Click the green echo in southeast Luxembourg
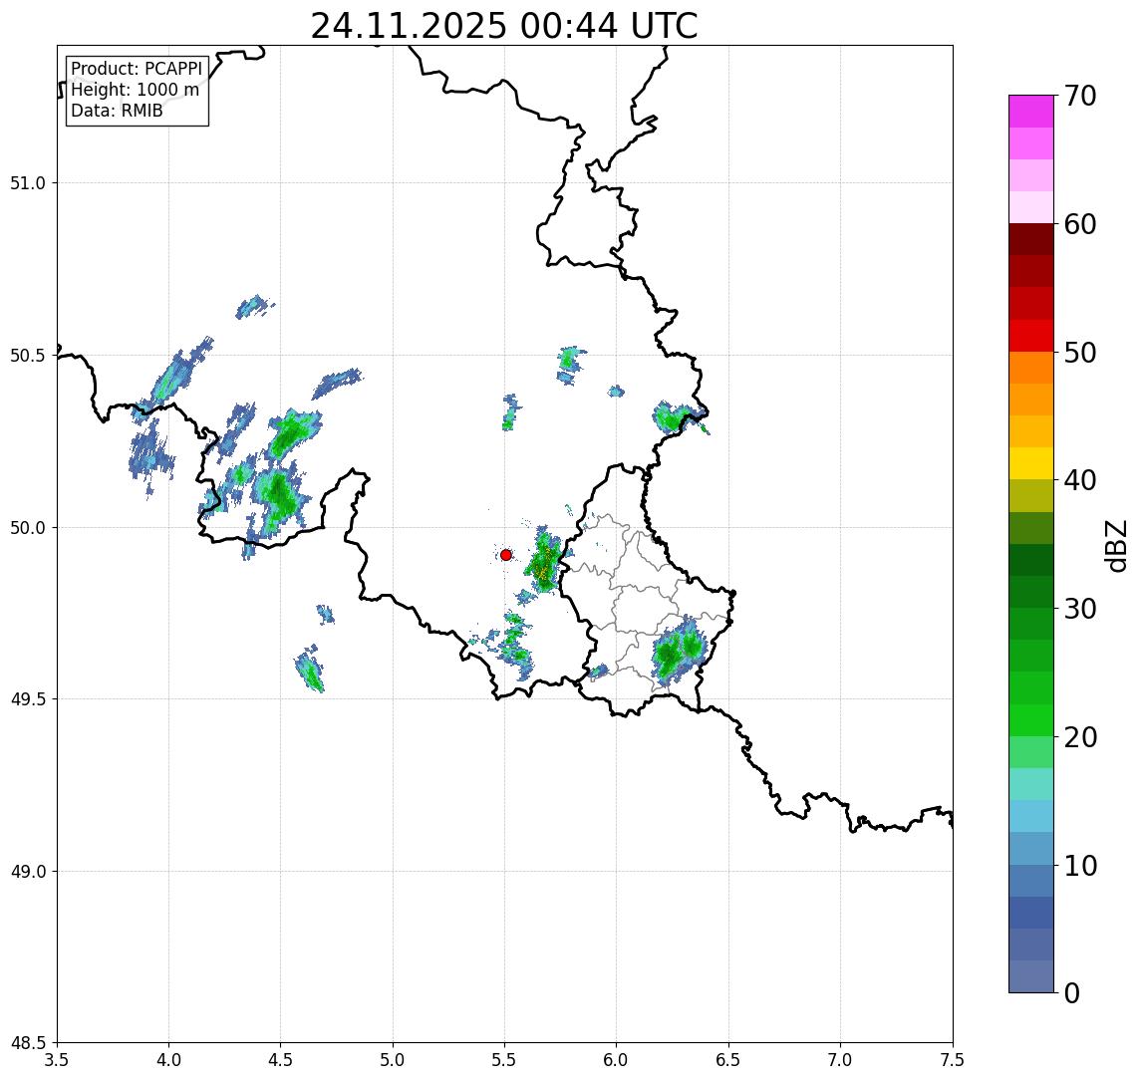This screenshot has width=1141, height=1080. [x=679, y=651]
